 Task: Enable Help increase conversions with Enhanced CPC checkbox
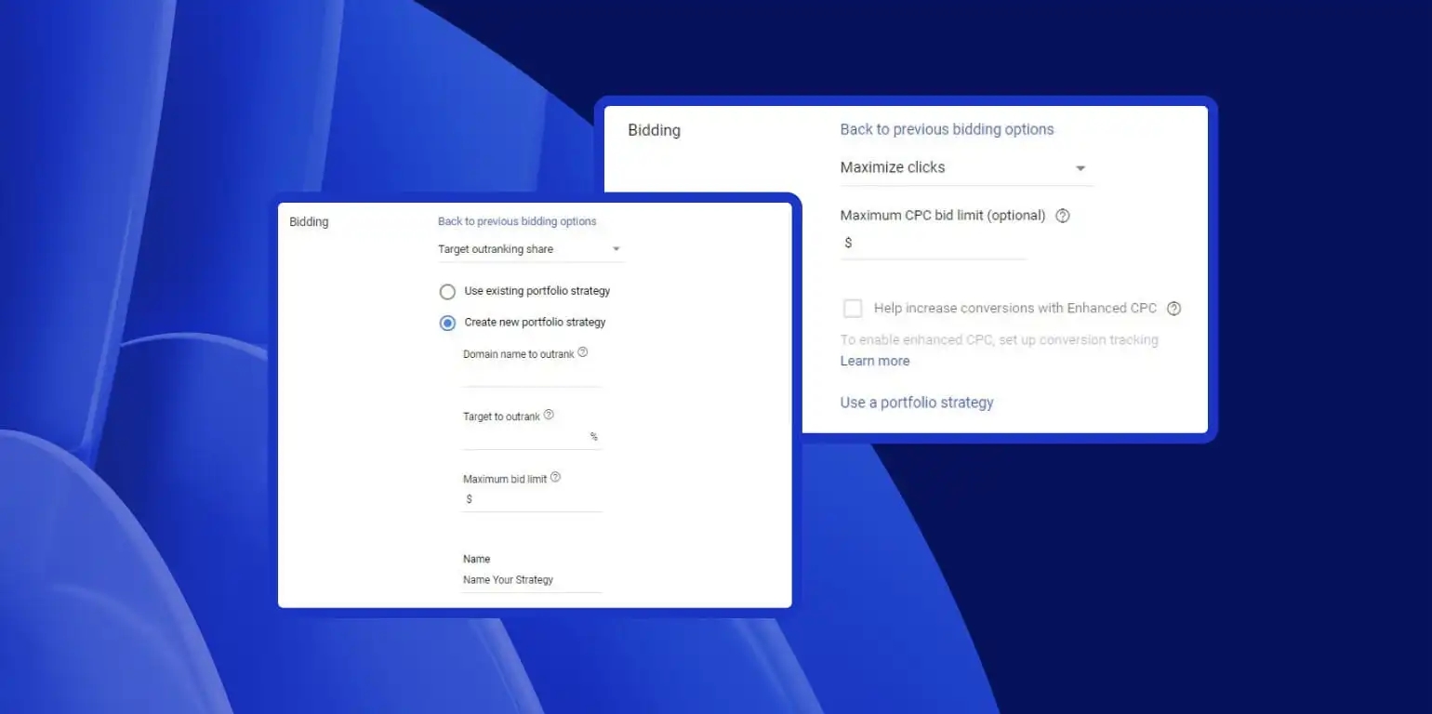853,309
